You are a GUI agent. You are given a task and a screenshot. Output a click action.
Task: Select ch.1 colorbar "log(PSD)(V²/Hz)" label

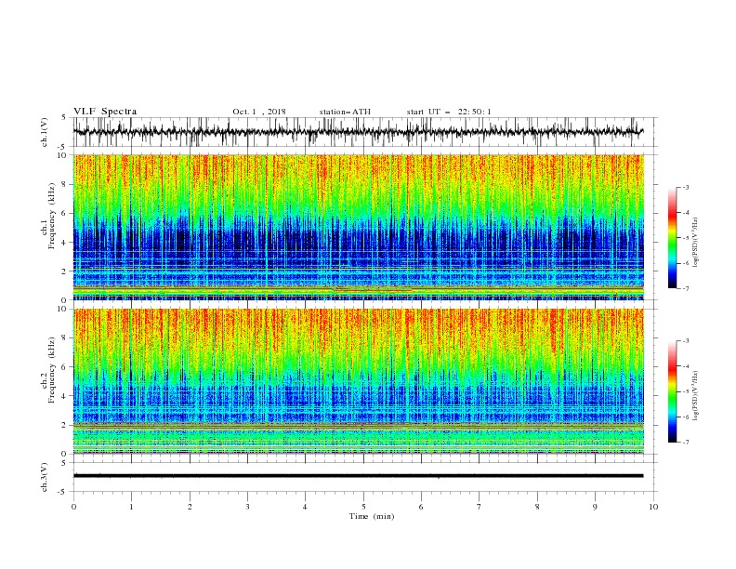pos(695,243)
